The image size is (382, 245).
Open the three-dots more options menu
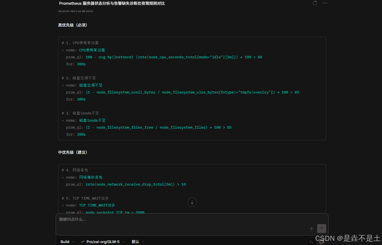(325, 3)
